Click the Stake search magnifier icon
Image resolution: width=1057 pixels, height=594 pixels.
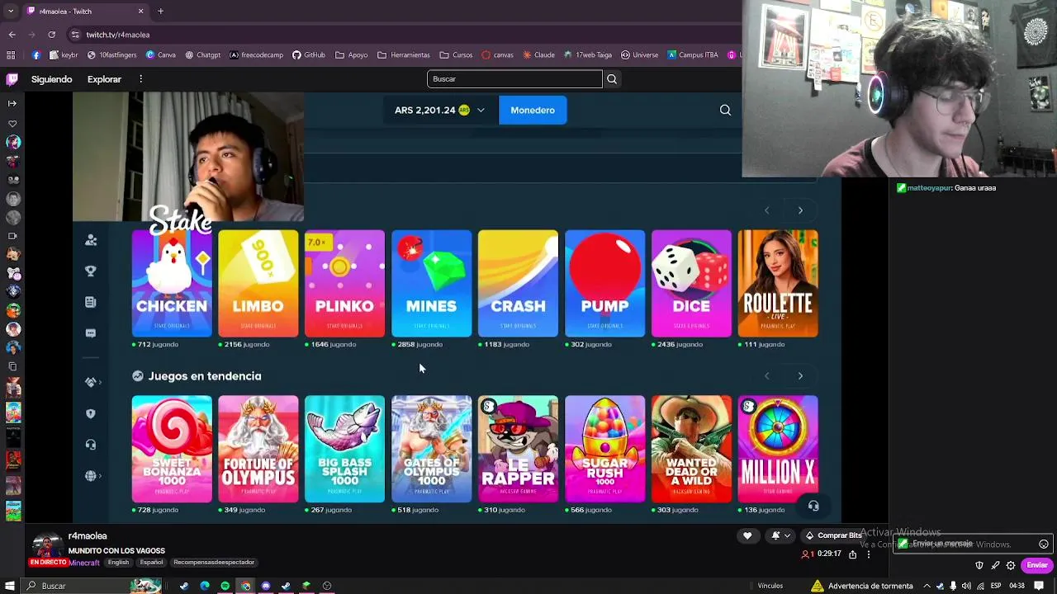click(x=725, y=110)
